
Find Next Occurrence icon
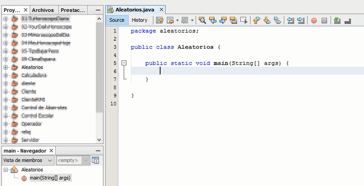(223, 21)
